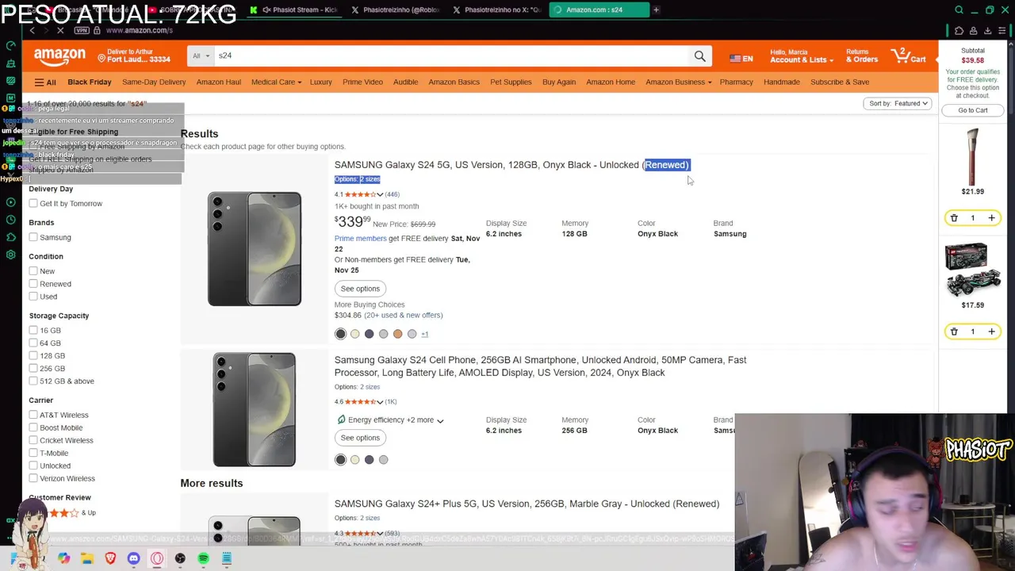Expand rating popover for first S24 result
The width and height of the screenshot is (1015, 571).
coord(380,194)
